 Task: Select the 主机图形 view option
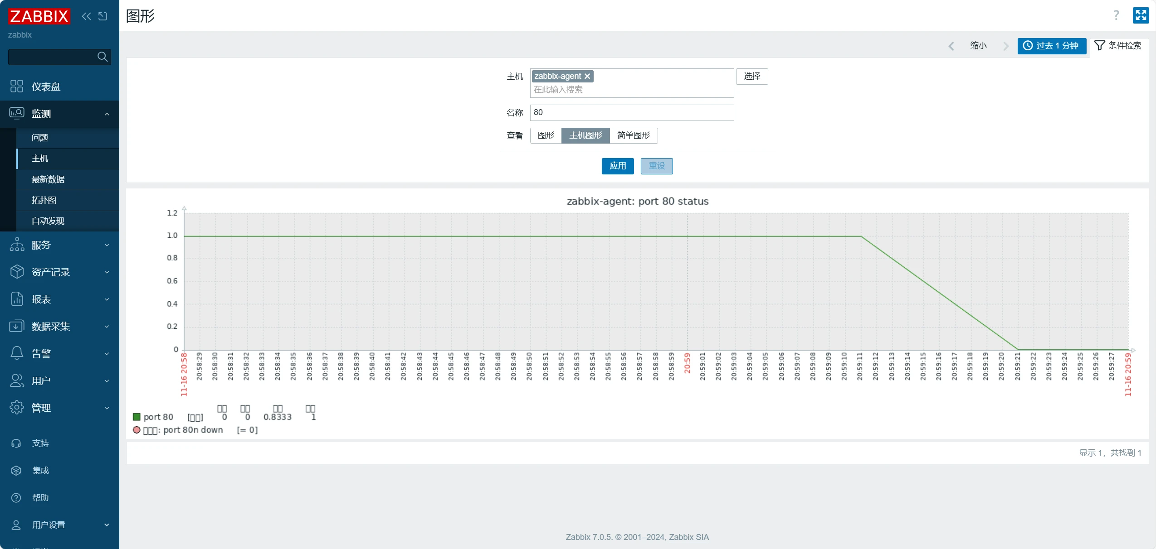585,135
